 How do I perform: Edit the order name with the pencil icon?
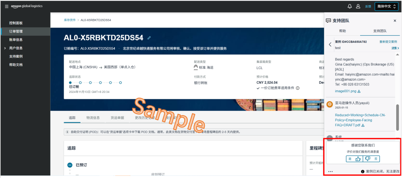click(149, 38)
